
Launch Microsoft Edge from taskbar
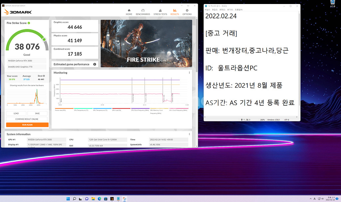[99, 199]
